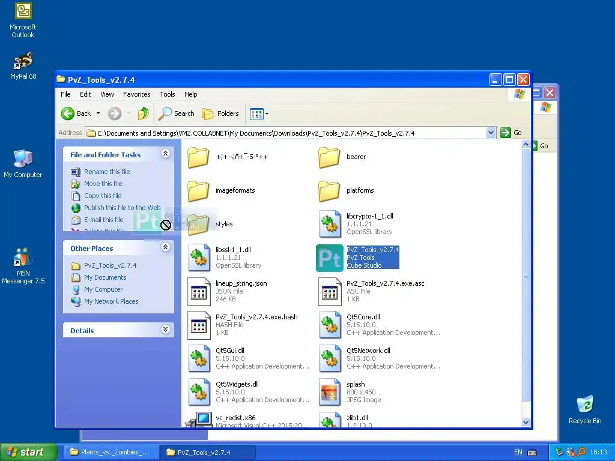Viewport: 615px width, 461px height.
Task: Click E-mail this file link
Action: click(103, 220)
